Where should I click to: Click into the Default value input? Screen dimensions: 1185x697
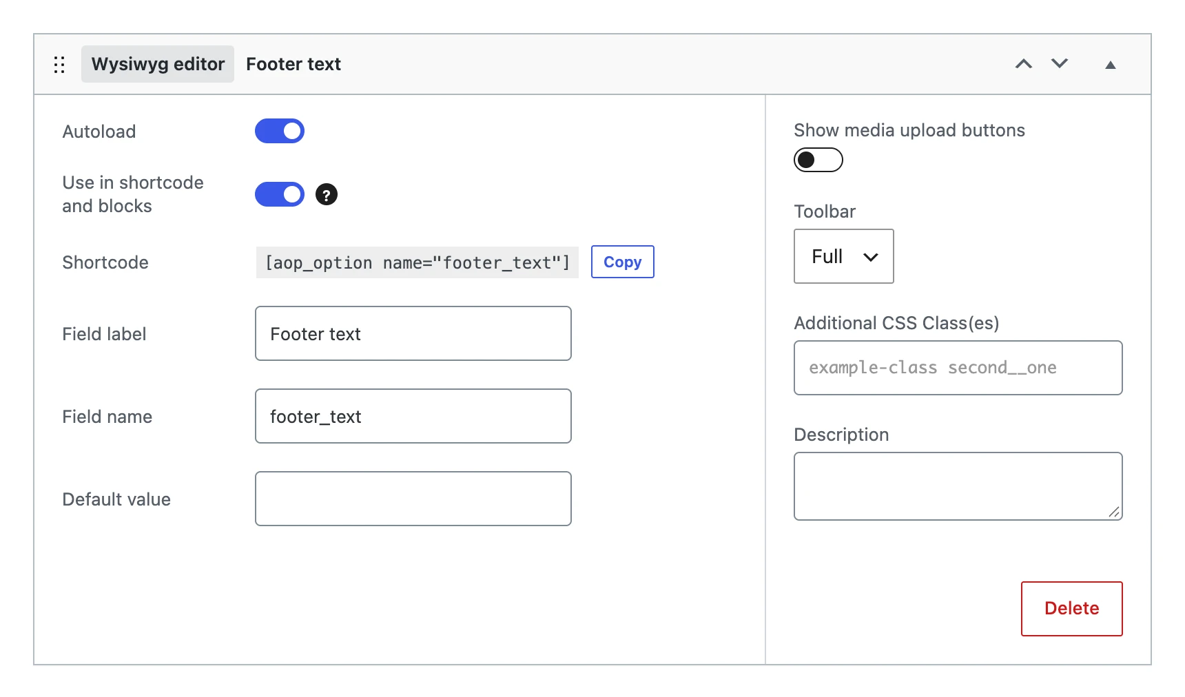[413, 499]
